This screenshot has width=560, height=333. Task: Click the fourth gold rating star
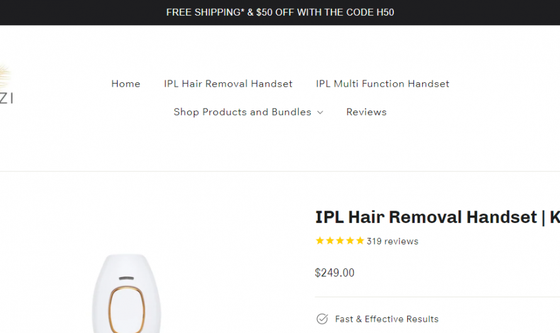(350, 241)
